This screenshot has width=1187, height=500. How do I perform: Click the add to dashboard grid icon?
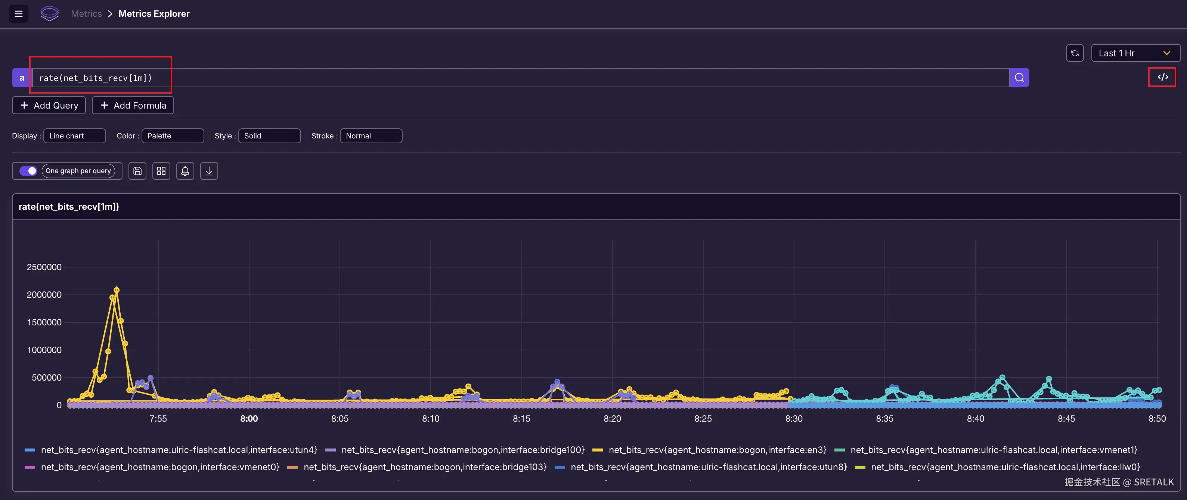point(161,171)
